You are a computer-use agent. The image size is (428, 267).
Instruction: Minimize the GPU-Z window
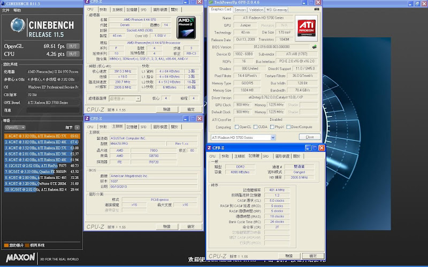coord(304,2)
